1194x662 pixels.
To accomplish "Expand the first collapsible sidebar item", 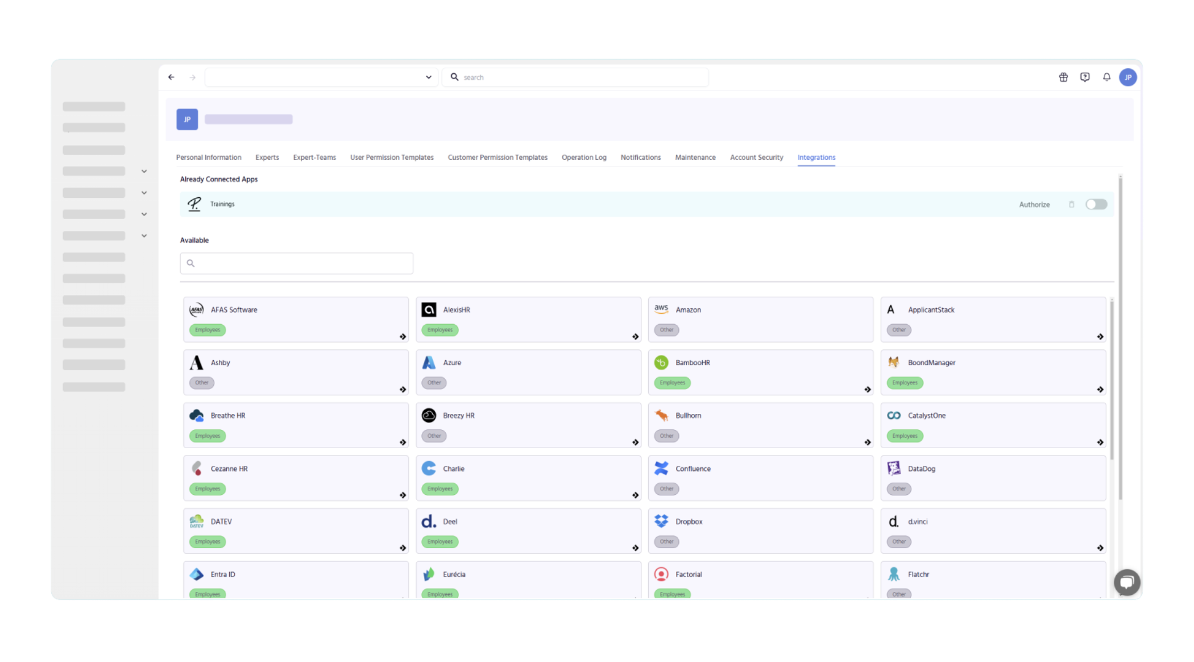I will coord(144,171).
